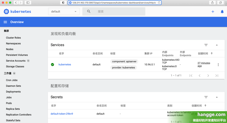Image resolution: width=227 pixels, height=123 pixels.
Task: Open Replication Controllers in sidebar
Action: point(19,115)
